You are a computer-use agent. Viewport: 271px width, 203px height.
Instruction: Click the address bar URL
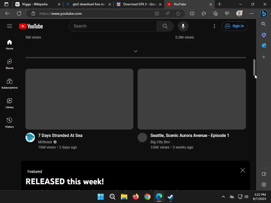pos(61,13)
